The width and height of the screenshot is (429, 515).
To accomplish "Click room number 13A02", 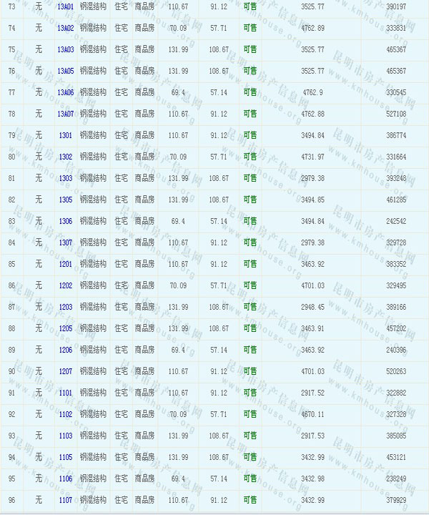I will coord(65,28).
